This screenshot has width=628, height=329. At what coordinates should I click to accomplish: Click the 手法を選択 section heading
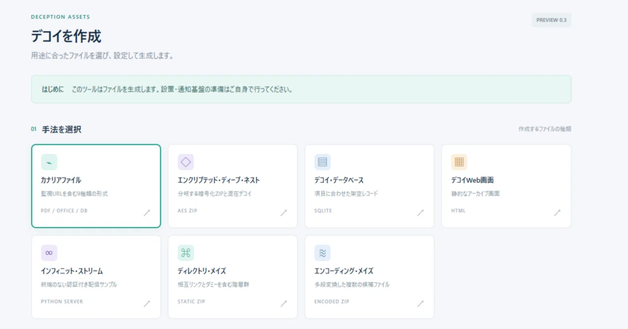click(62, 129)
